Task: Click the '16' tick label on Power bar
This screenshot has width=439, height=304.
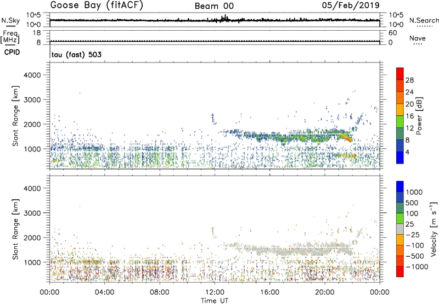Action: point(409,116)
